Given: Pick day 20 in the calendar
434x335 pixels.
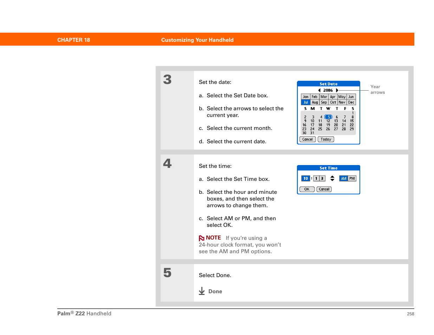Looking at the screenshot, I should click(336, 125).
